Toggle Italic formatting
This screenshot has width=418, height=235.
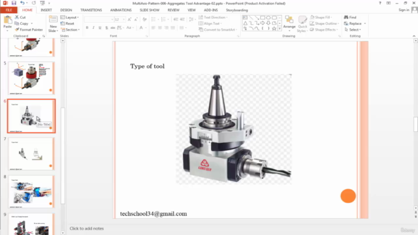pyautogui.click(x=93, y=27)
